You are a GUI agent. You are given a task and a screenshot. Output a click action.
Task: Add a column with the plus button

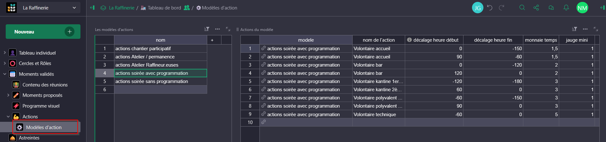pos(212,40)
